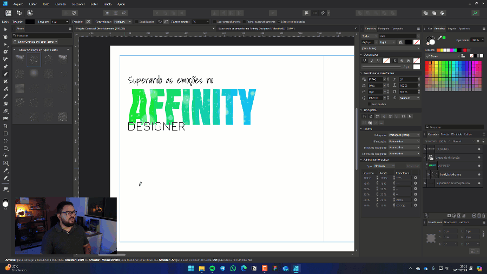Open the Brushes panel hamburger menu
The height and width of the screenshot is (274, 487).
coord(70,29)
